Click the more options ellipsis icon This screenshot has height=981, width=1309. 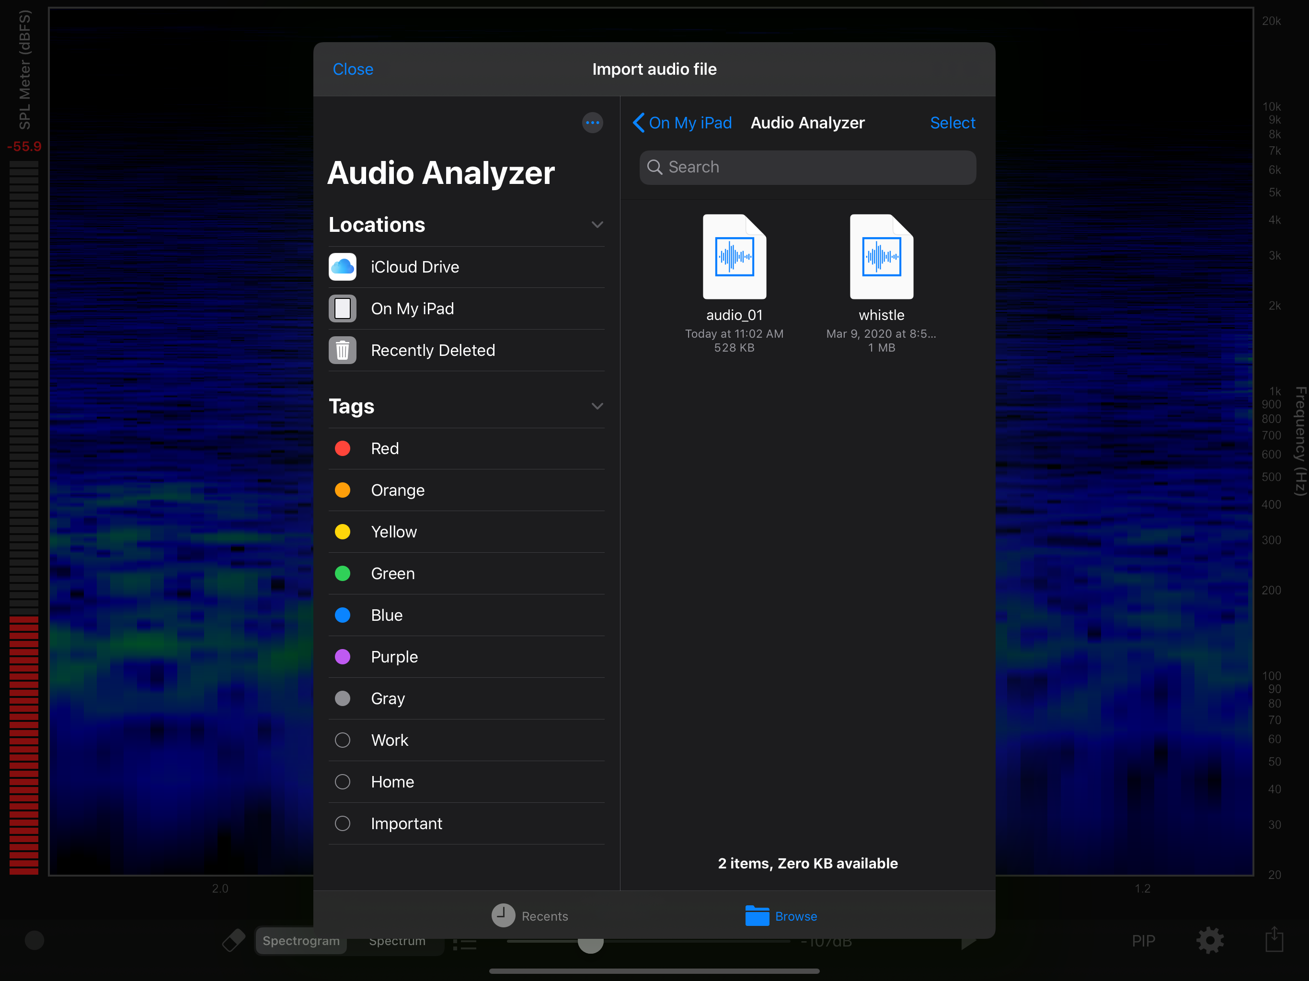(x=592, y=123)
